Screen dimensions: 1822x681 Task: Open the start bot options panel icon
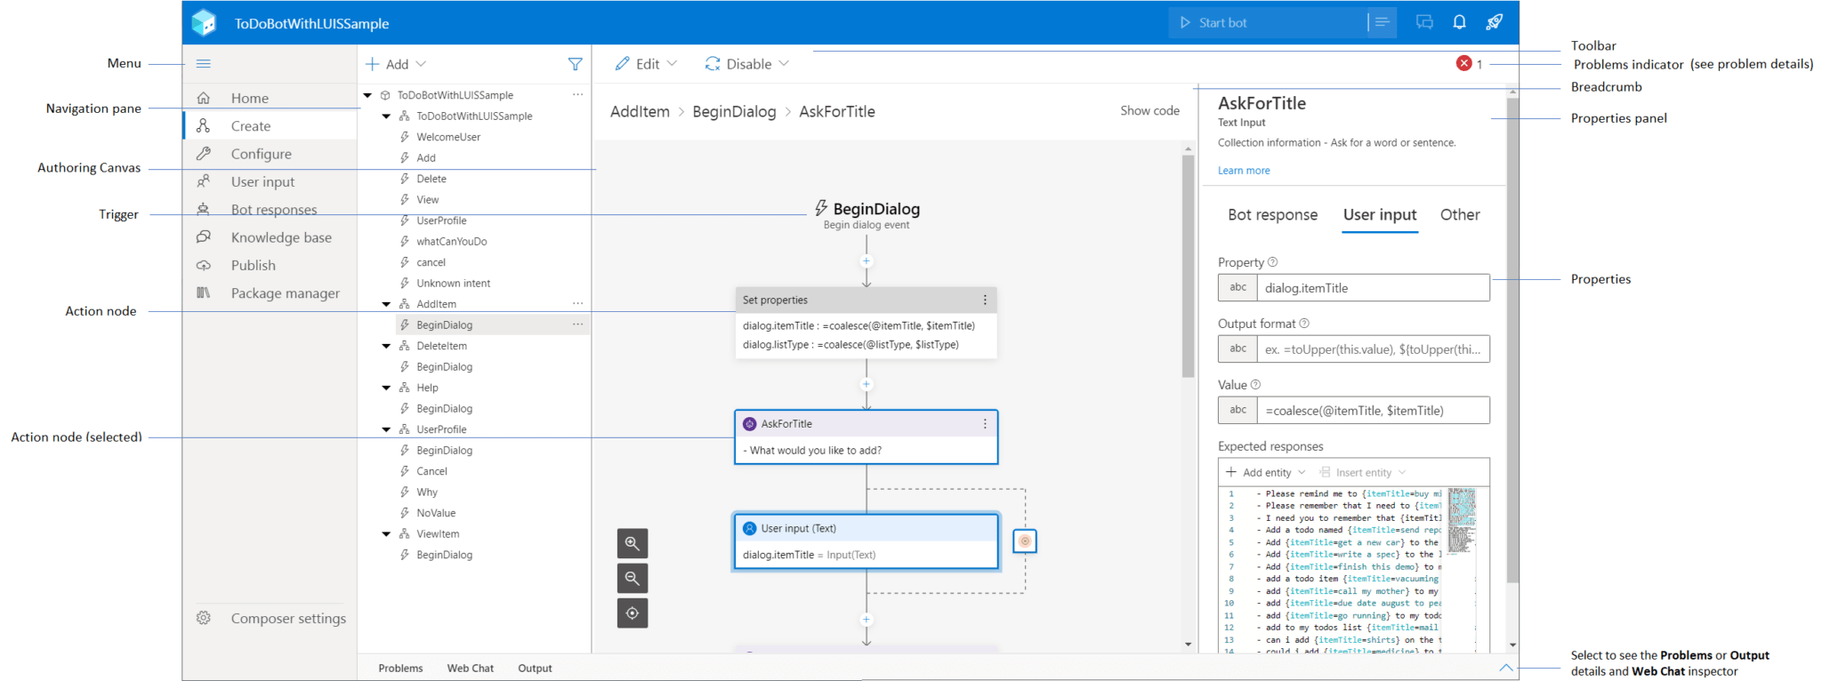coord(1382,22)
